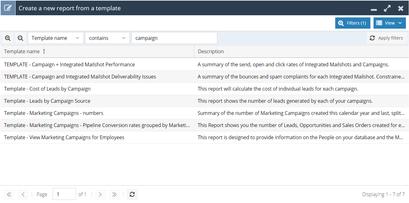Open the contains operator dropdown

[107, 38]
